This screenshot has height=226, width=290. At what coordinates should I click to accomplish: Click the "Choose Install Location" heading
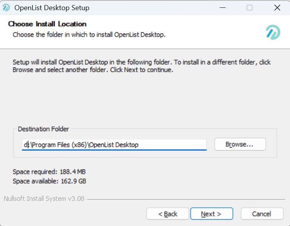47,24
